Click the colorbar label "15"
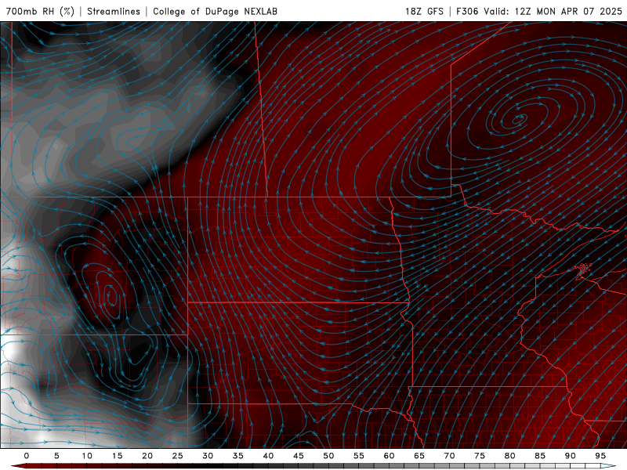Viewport: 627px width, 470px height. [x=117, y=456]
